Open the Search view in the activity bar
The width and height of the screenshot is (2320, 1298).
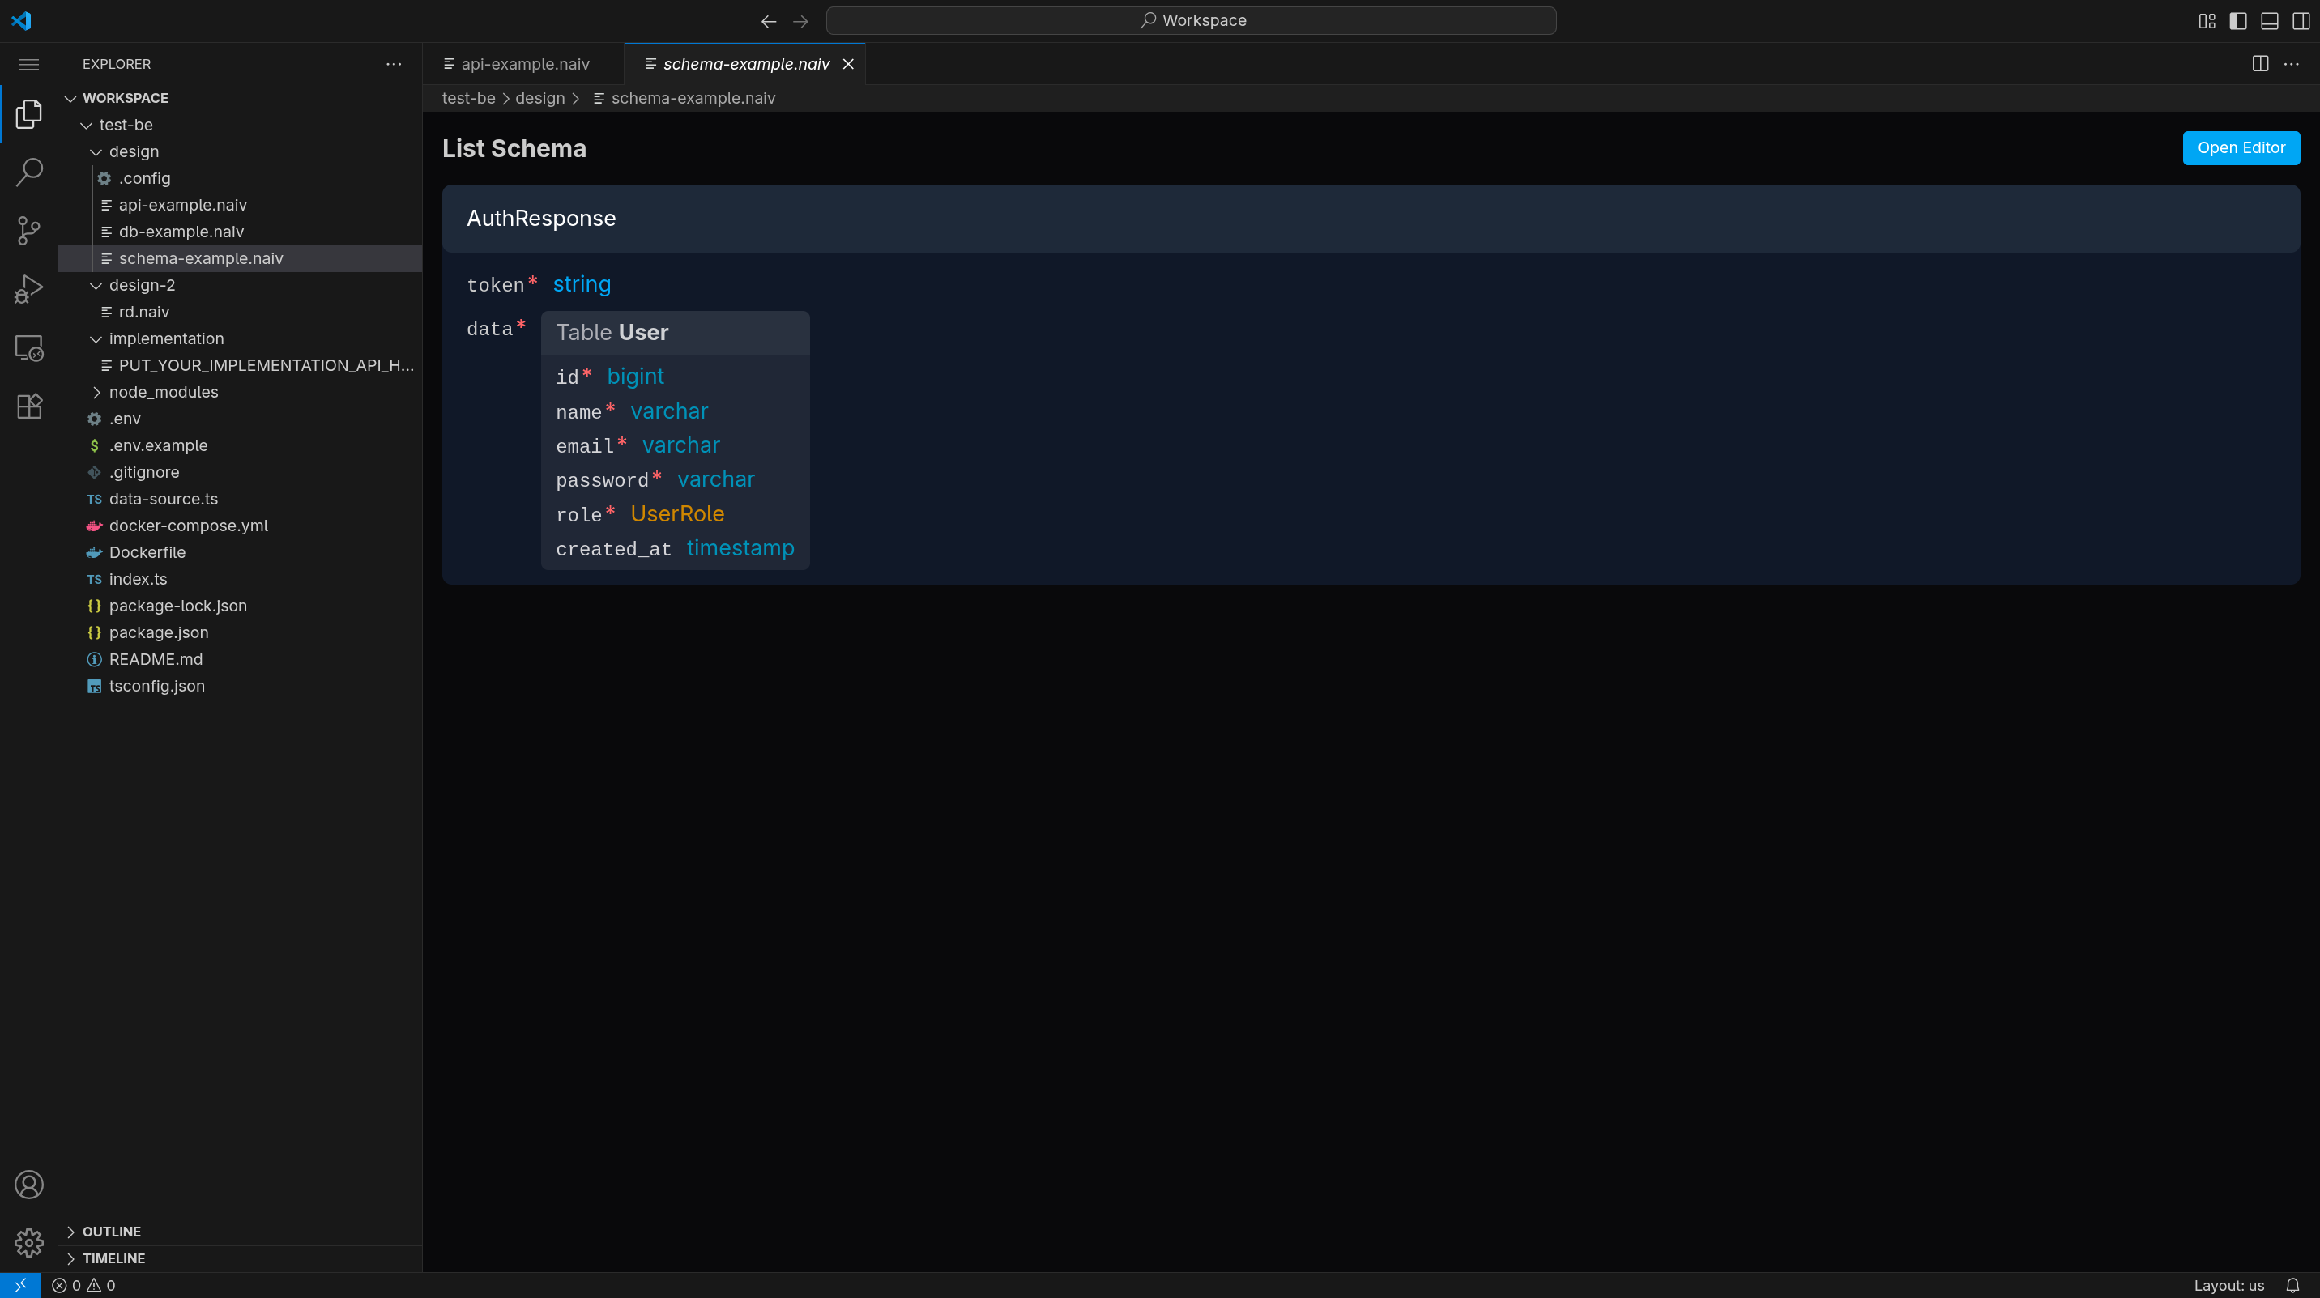[x=28, y=171]
